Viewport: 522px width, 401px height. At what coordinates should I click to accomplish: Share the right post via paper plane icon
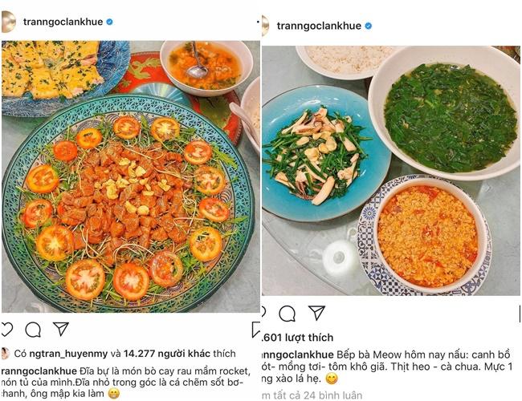point(316,313)
